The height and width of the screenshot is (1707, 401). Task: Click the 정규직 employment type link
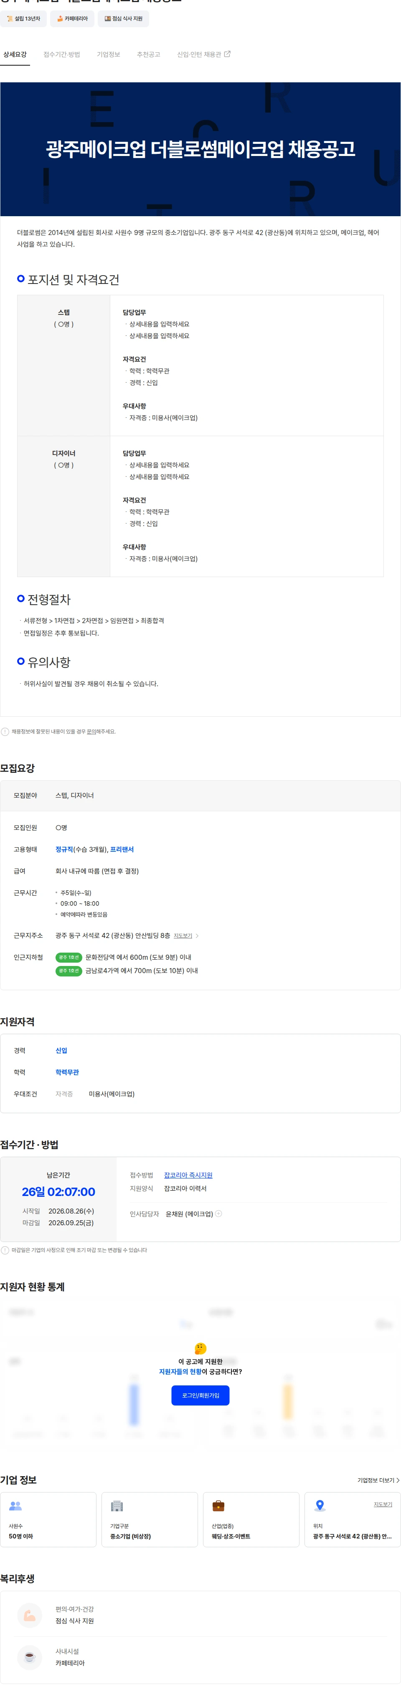(64, 849)
